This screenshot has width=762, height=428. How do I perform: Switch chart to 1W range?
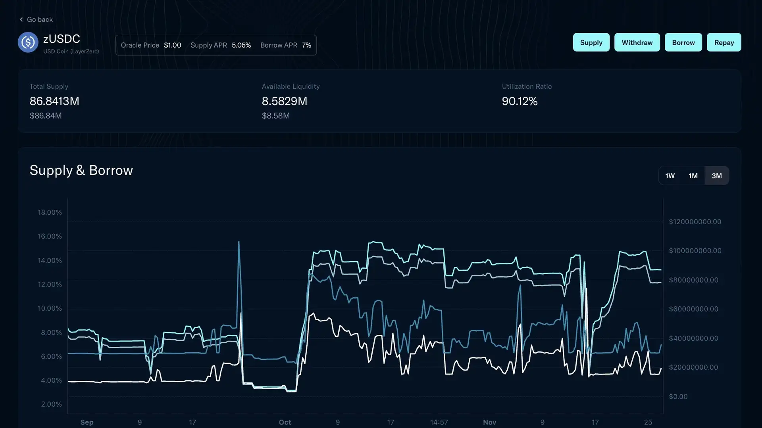tap(670, 176)
